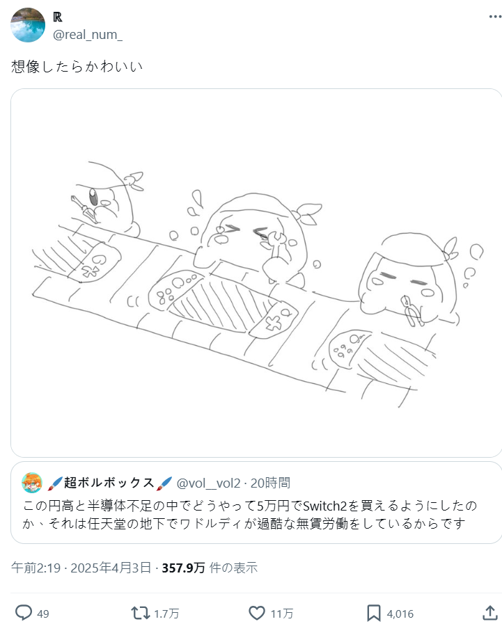This screenshot has width=502, height=633.
Task: Open the 午前2:19 · 2025年4月3日 timestamp
Action: point(81,568)
